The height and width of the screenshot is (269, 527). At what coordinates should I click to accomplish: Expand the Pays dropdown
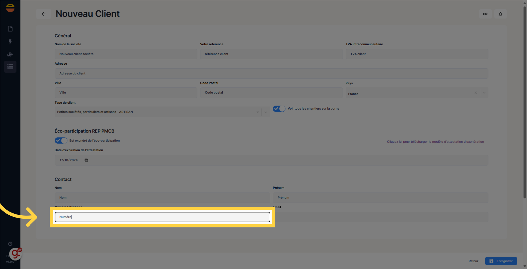pos(484,93)
